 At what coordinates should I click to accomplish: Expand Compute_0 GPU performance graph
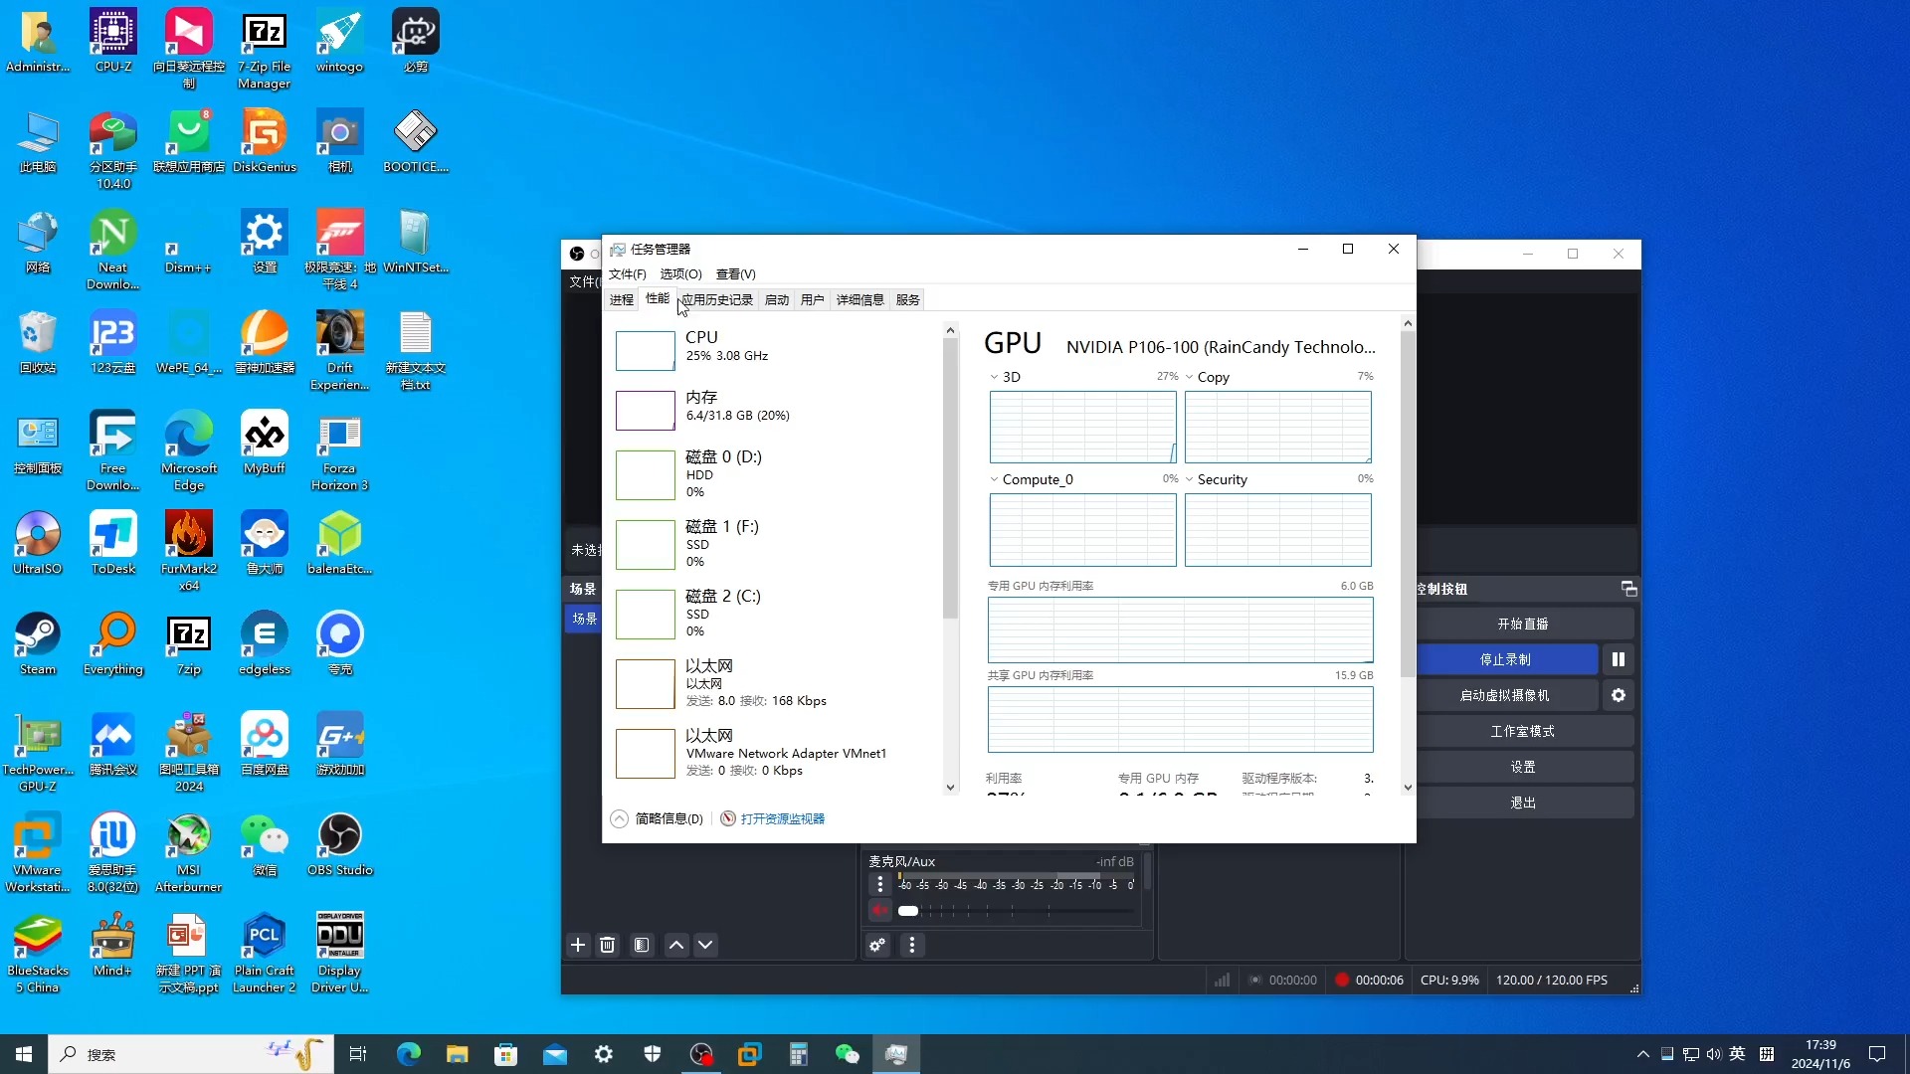(x=993, y=478)
